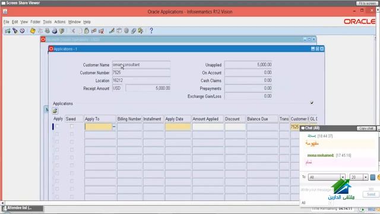Expand the chat To recipient dropdown
Screen dimensions: 380x214
(x=343, y=177)
